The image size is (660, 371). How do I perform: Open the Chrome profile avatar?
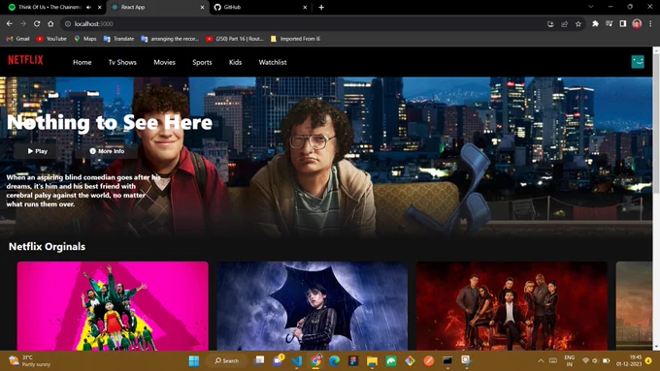coord(637,24)
